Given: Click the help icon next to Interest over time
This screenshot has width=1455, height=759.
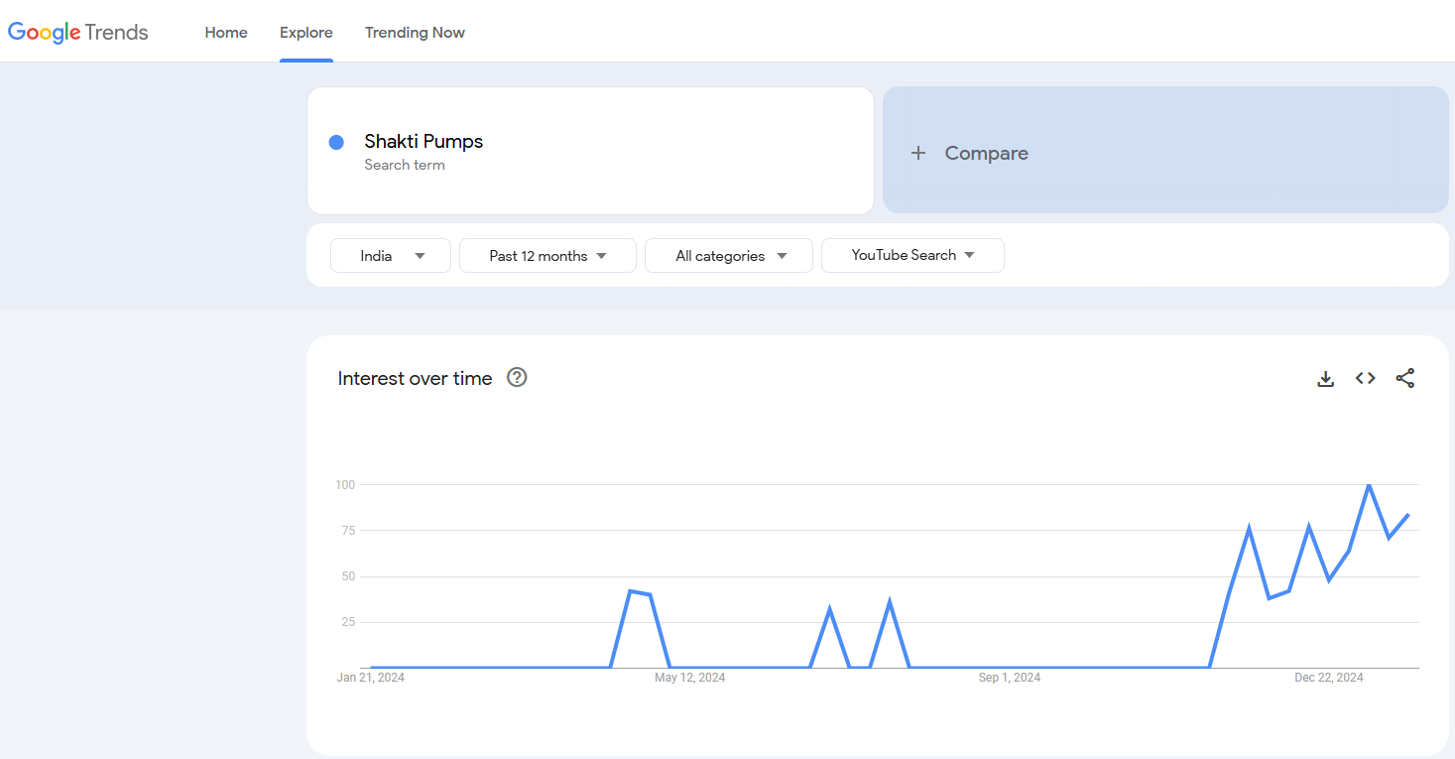Looking at the screenshot, I should (517, 377).
